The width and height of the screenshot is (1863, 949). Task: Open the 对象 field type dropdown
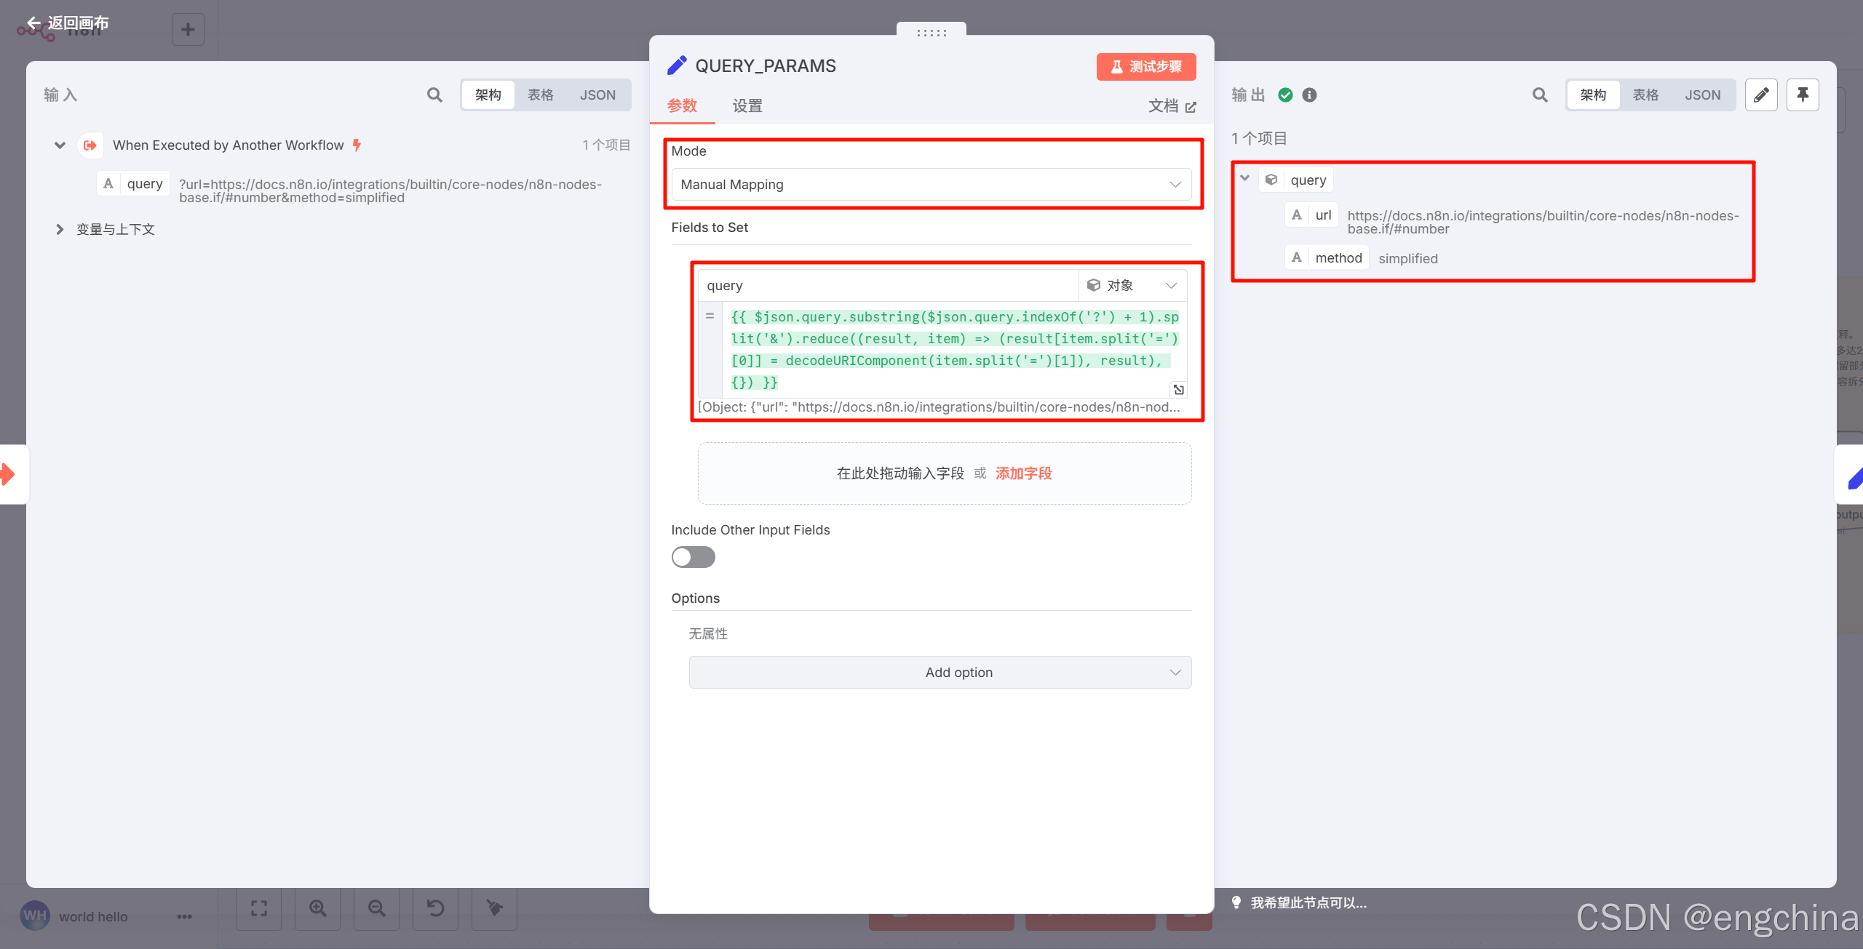pos(1132,286)
